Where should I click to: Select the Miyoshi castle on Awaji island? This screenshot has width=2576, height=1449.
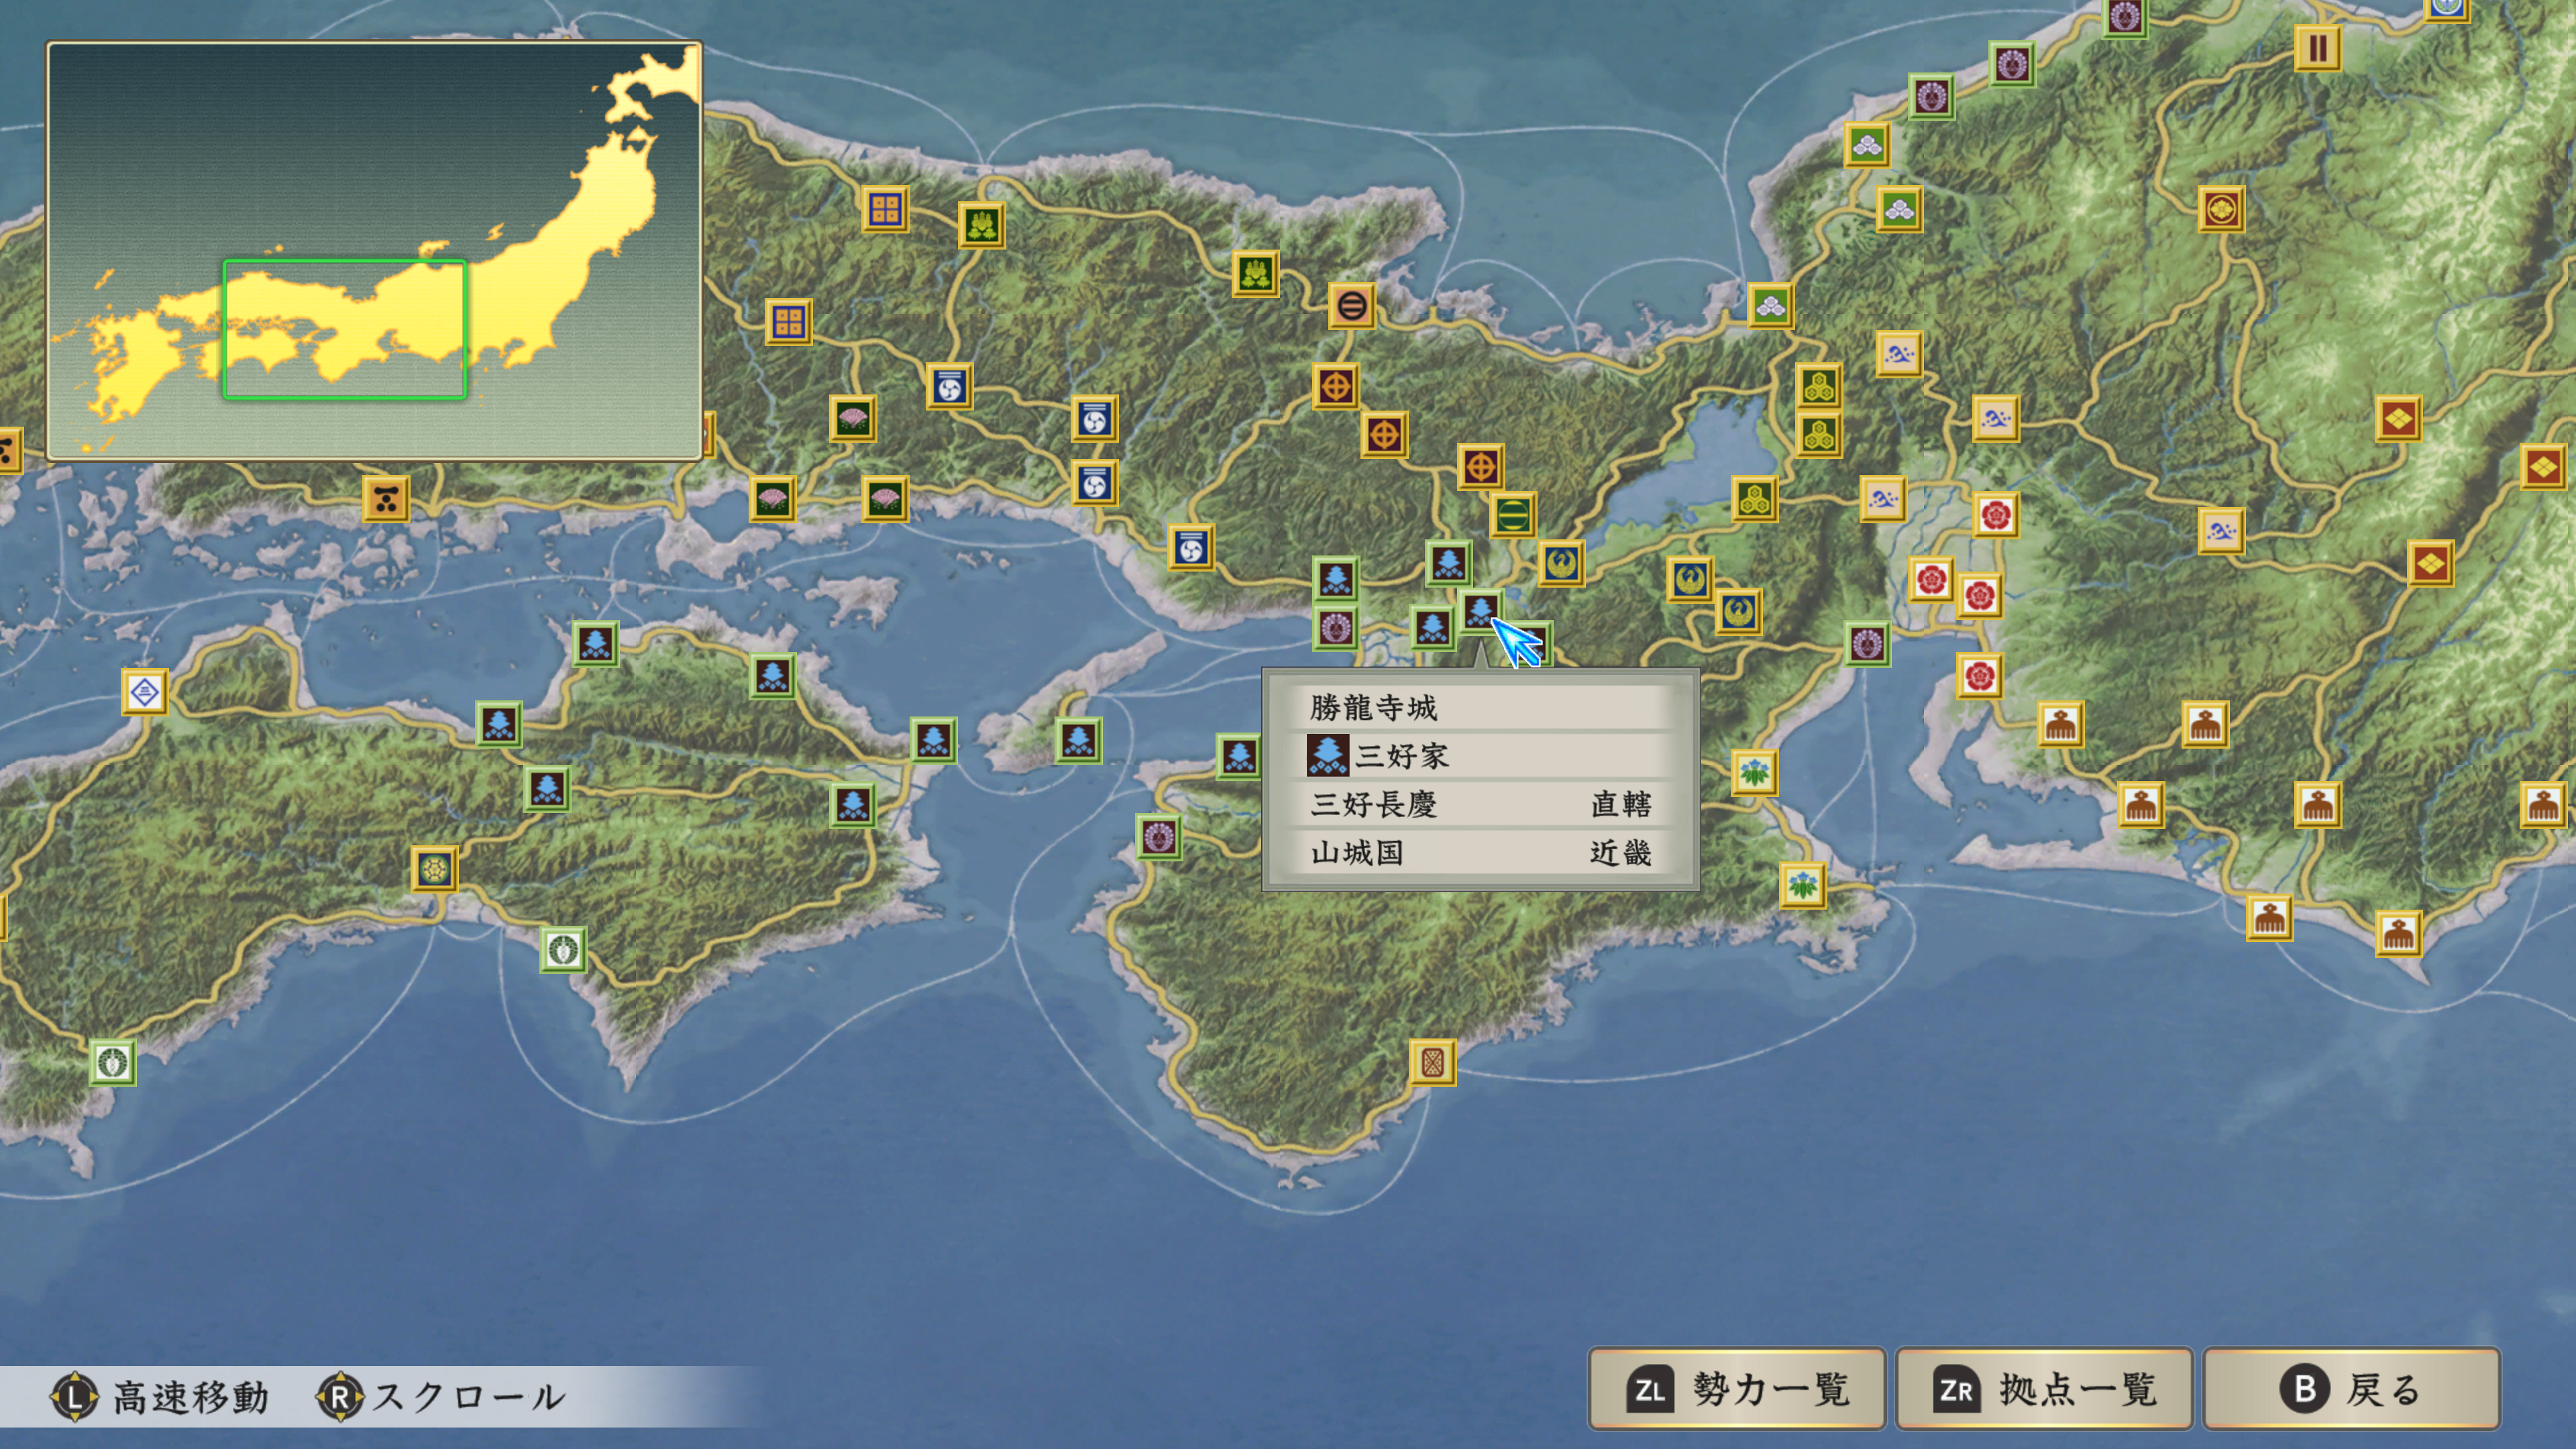[1078, 740]
